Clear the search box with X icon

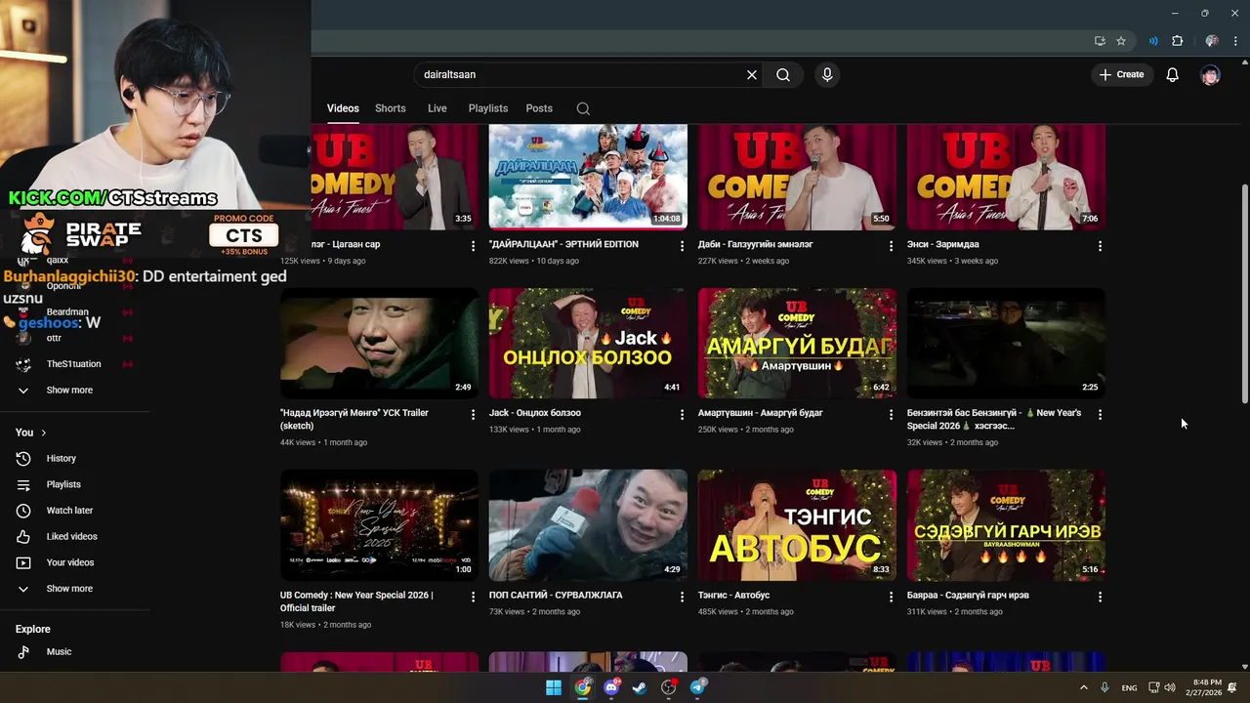[752, 75]
